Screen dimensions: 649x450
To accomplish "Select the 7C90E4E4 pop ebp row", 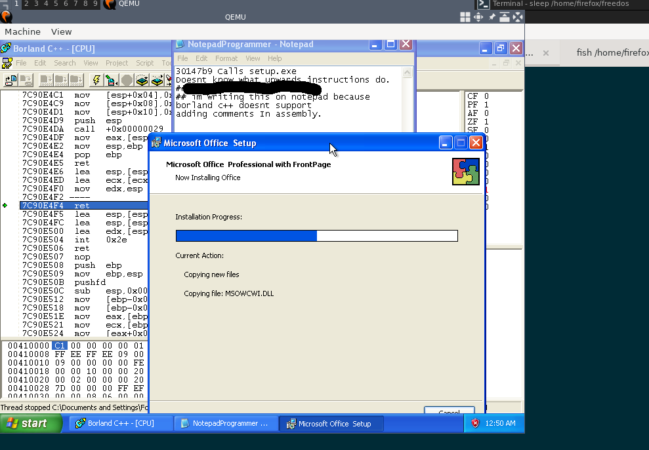I will (84, 155).
